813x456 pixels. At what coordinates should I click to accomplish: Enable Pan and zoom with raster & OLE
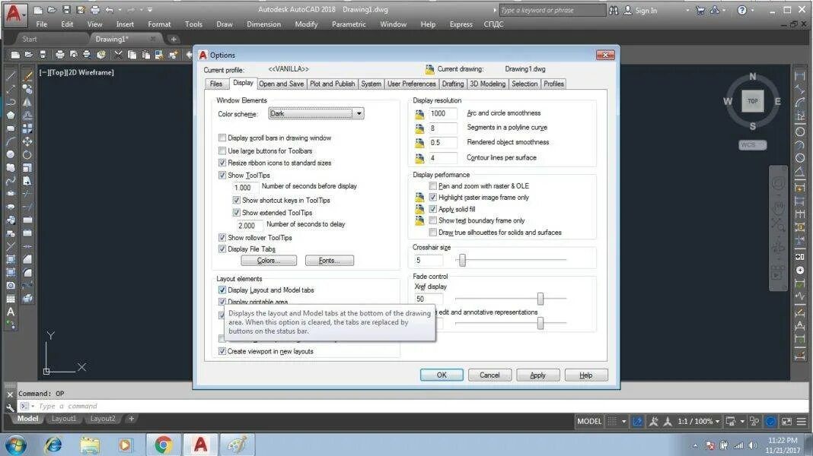[433, 185]
